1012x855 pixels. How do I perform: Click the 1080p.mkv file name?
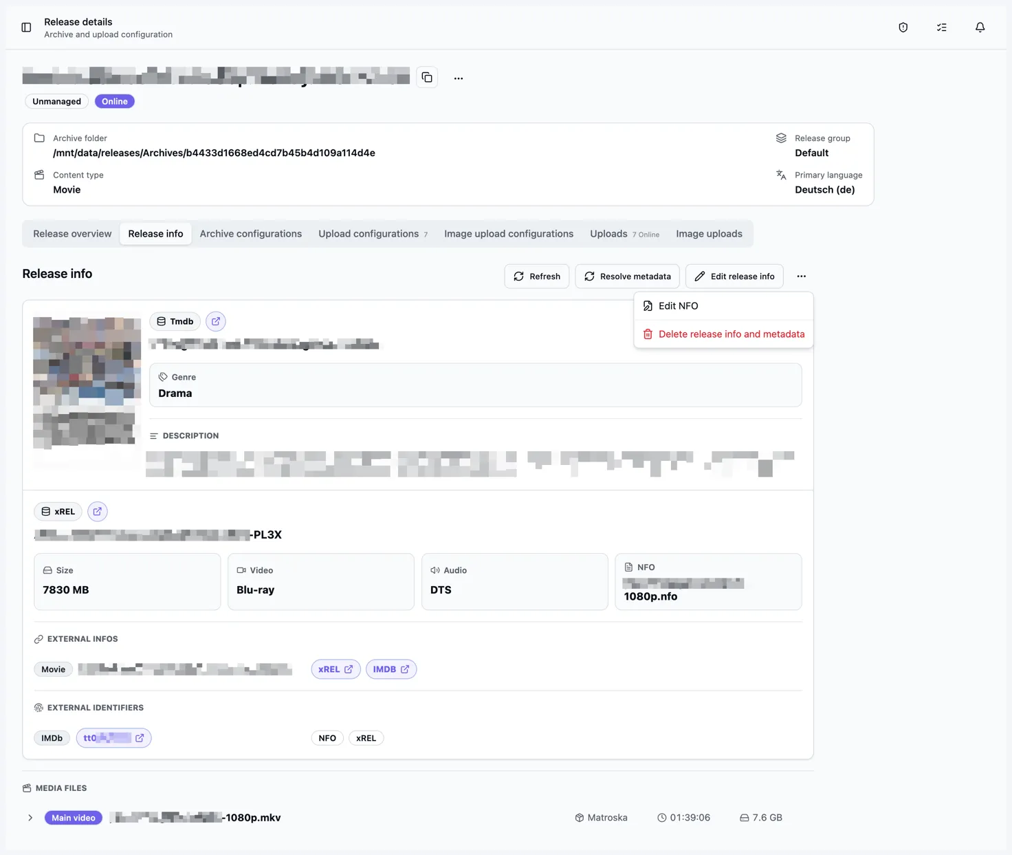(x=195, y=818)
